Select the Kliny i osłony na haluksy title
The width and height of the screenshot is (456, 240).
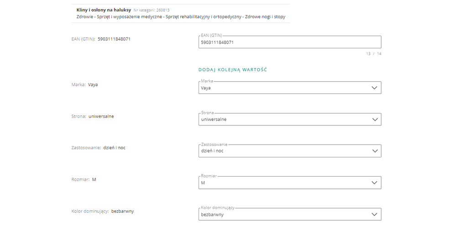coord(104,10)
